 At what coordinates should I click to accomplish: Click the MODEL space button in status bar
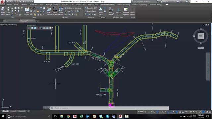pos(140,112)
